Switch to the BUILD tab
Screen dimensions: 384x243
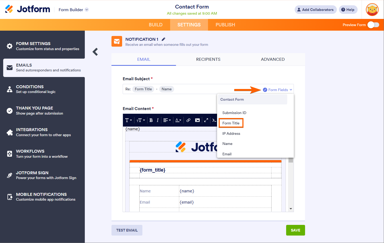(155, 25)
